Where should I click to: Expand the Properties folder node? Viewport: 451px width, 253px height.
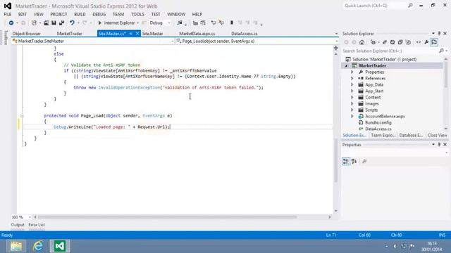pos(352,72)
